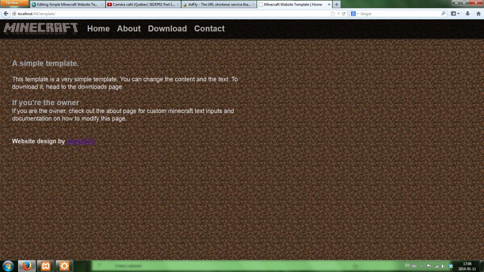The image size is (484, 272).
Task: Open Dropbox from the system tray
Action: coord(450,266)
